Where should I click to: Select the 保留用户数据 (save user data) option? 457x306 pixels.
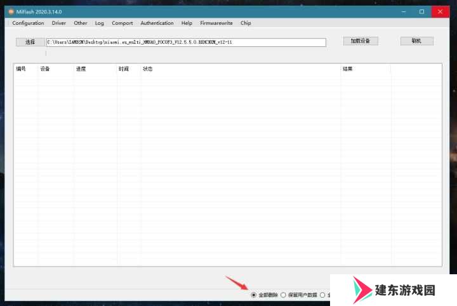(299, 295)
